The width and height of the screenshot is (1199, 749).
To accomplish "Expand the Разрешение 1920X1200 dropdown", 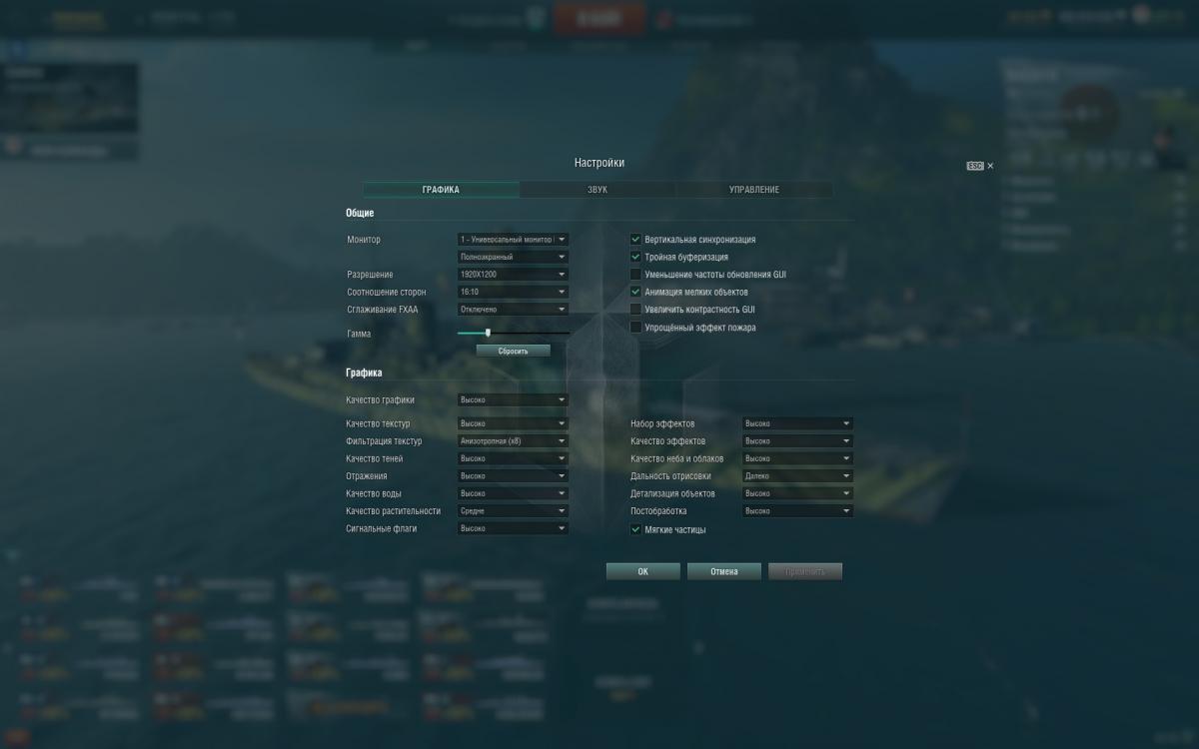I will pos(513,275).
